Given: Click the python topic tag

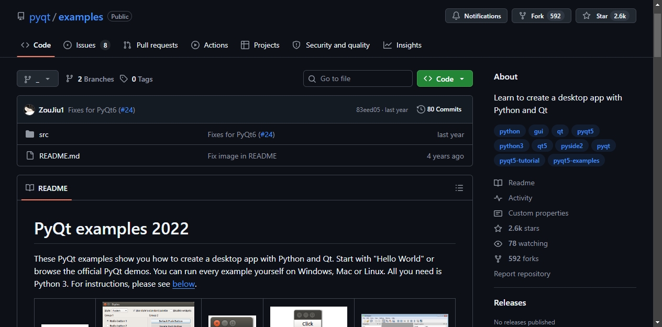Looking at the screenshot, I should (x=510, y=131).
